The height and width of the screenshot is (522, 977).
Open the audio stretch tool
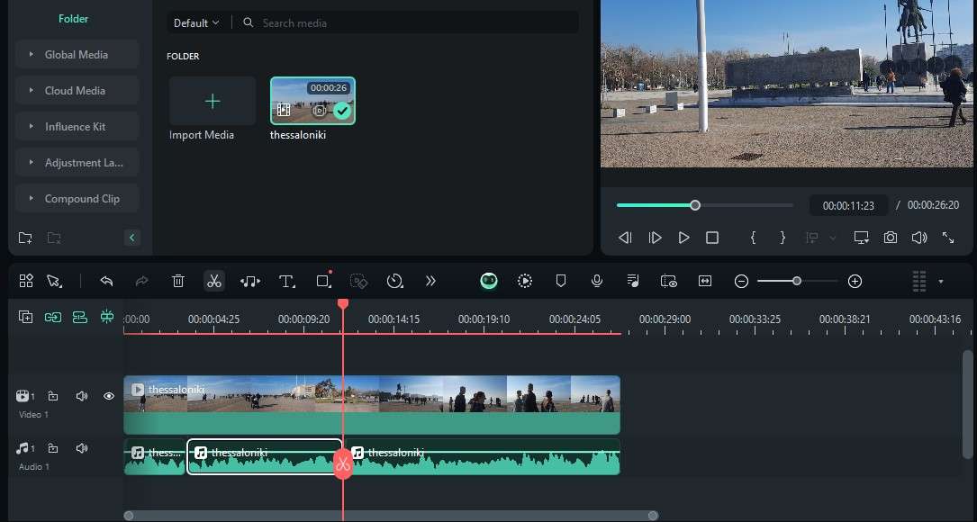[x=250, y=282]
